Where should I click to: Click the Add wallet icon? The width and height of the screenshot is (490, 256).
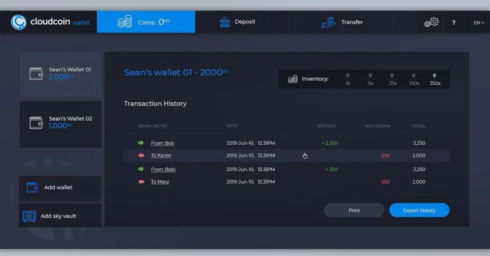(32, 187)
